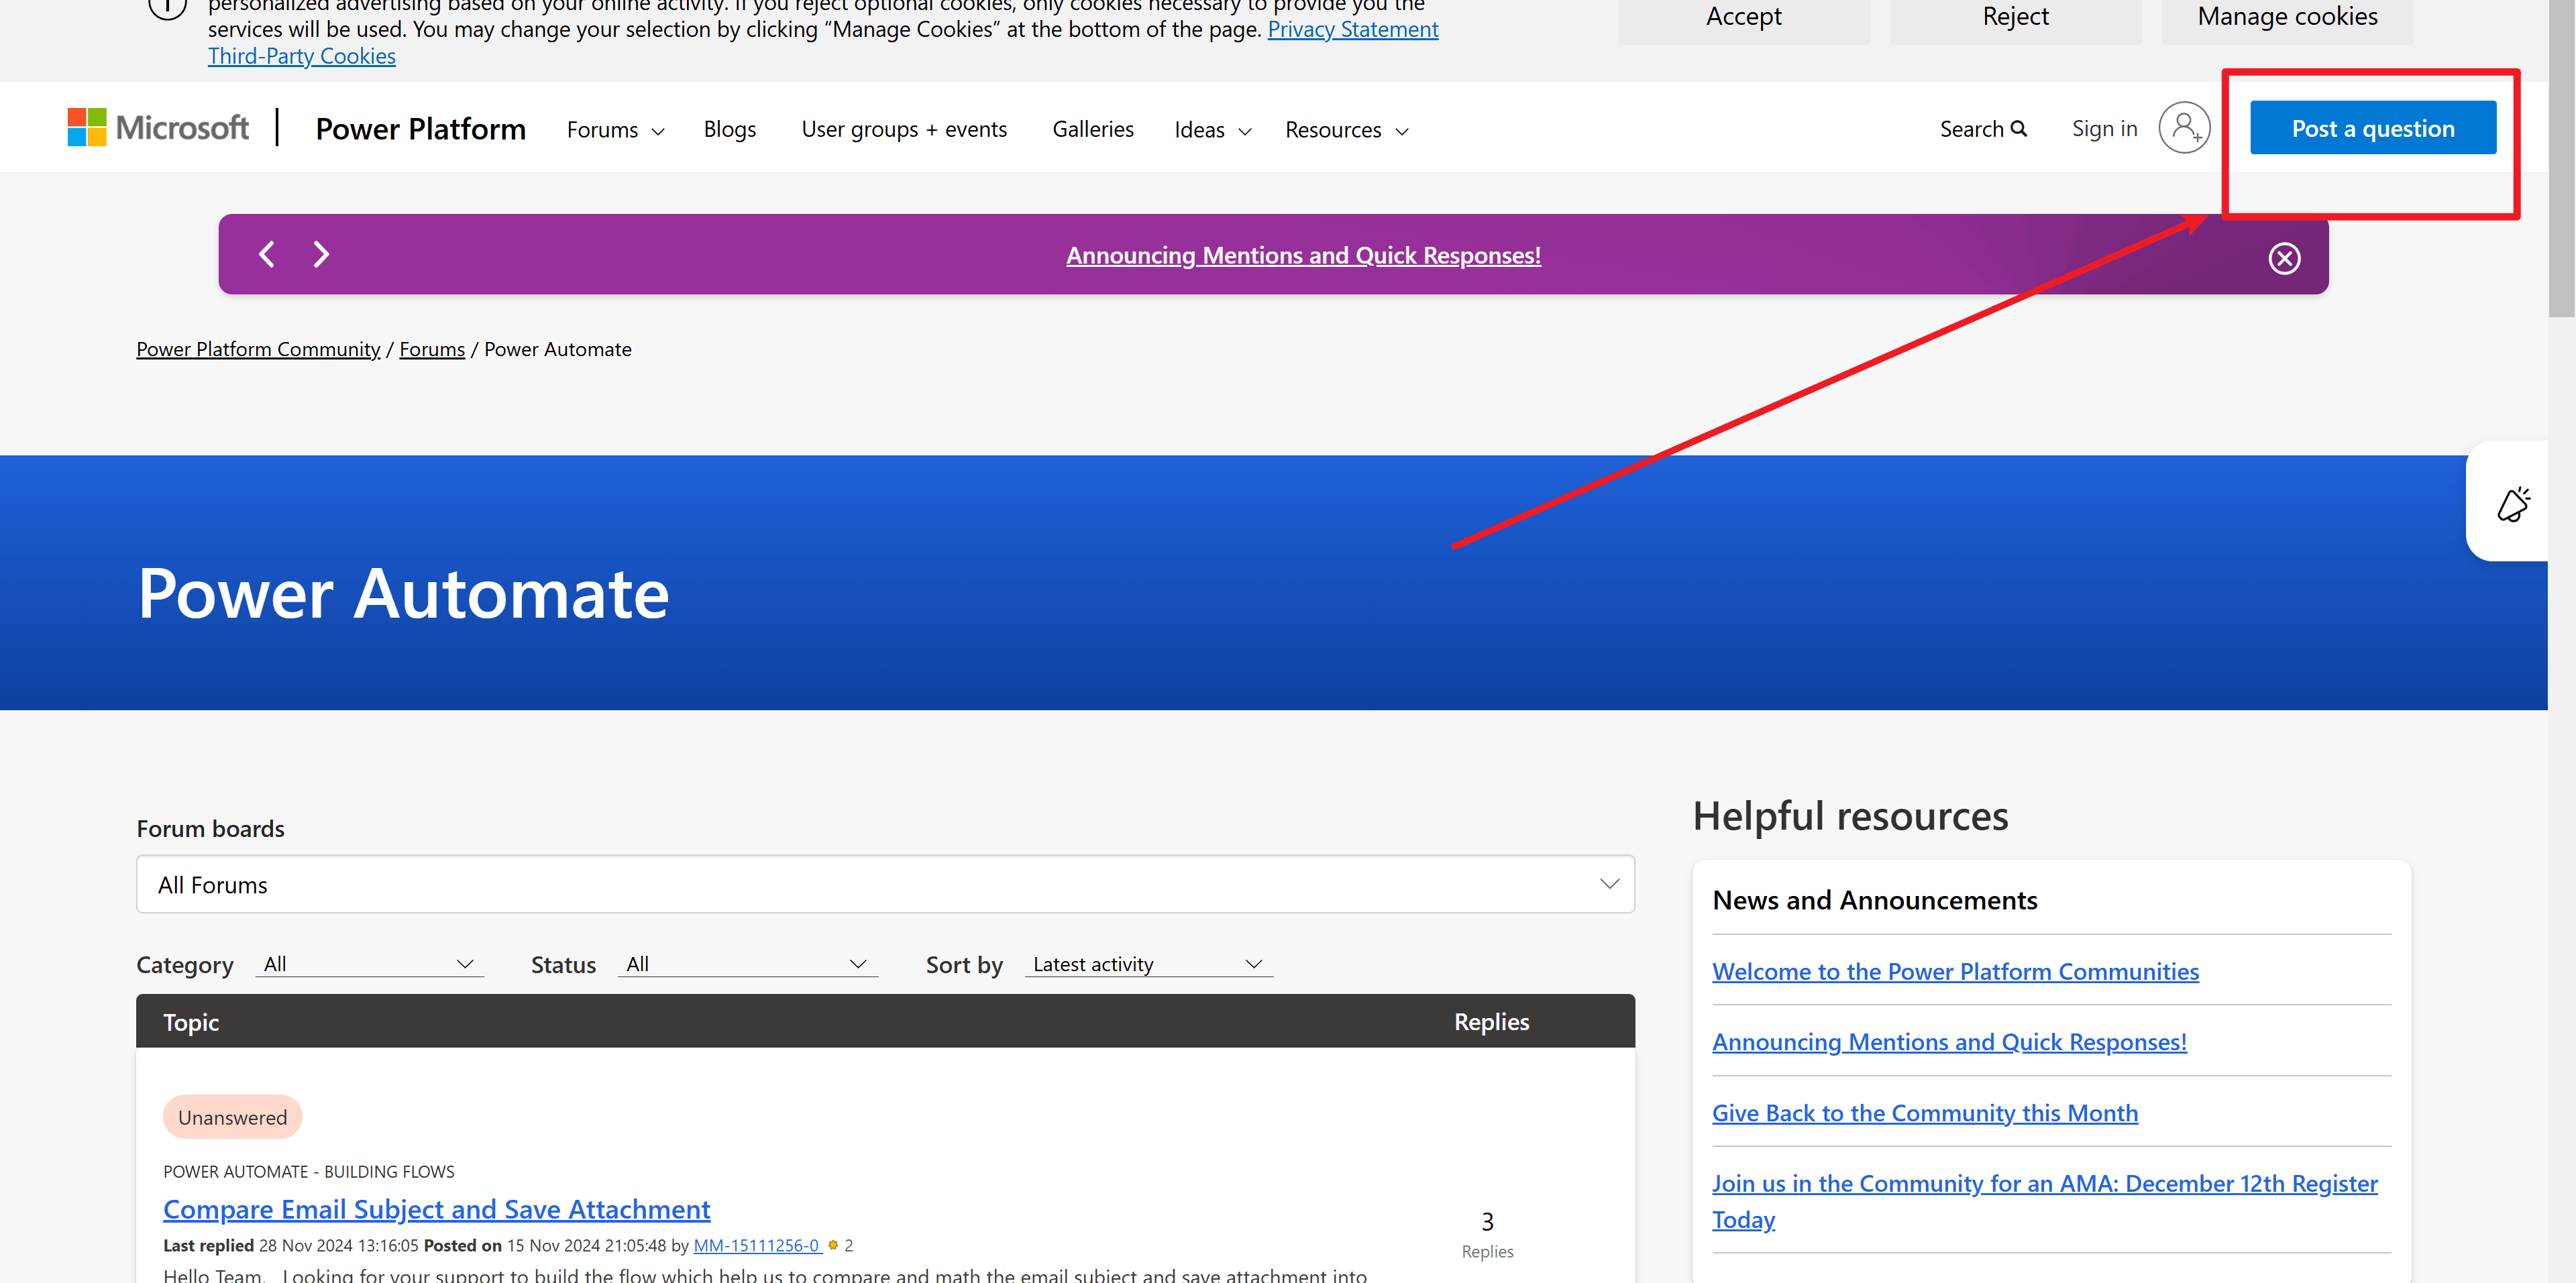Viewport: 2576px width, 1283px height.
Task: Open the Category filter dropdown
Action: click(x=369, y=964)
